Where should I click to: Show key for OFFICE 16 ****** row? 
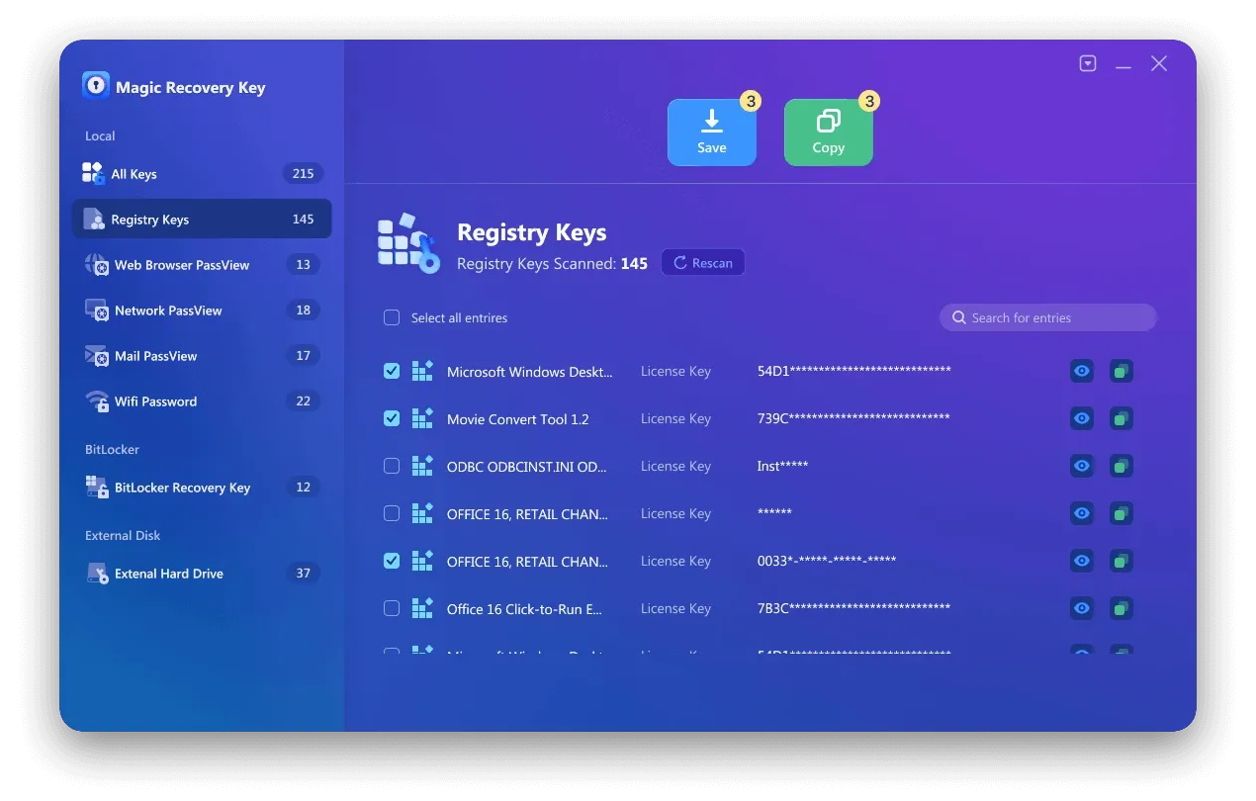pos(1082,513)
